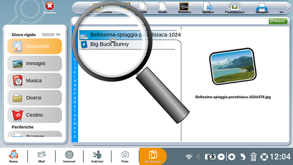The image size is (293, 165).
Task: Open the Presentazione slideshow icon
Action: click(x=234, y=7)
